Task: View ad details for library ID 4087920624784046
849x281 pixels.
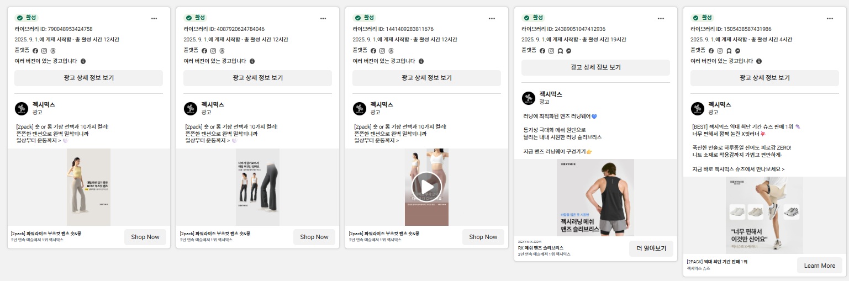Action: (x=257, y=78)
